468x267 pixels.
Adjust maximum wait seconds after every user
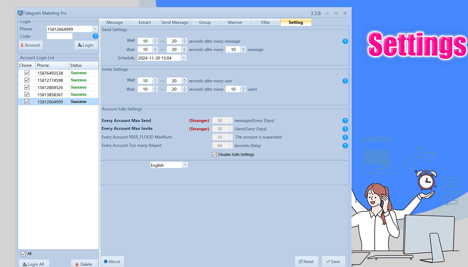click(184, 81)
